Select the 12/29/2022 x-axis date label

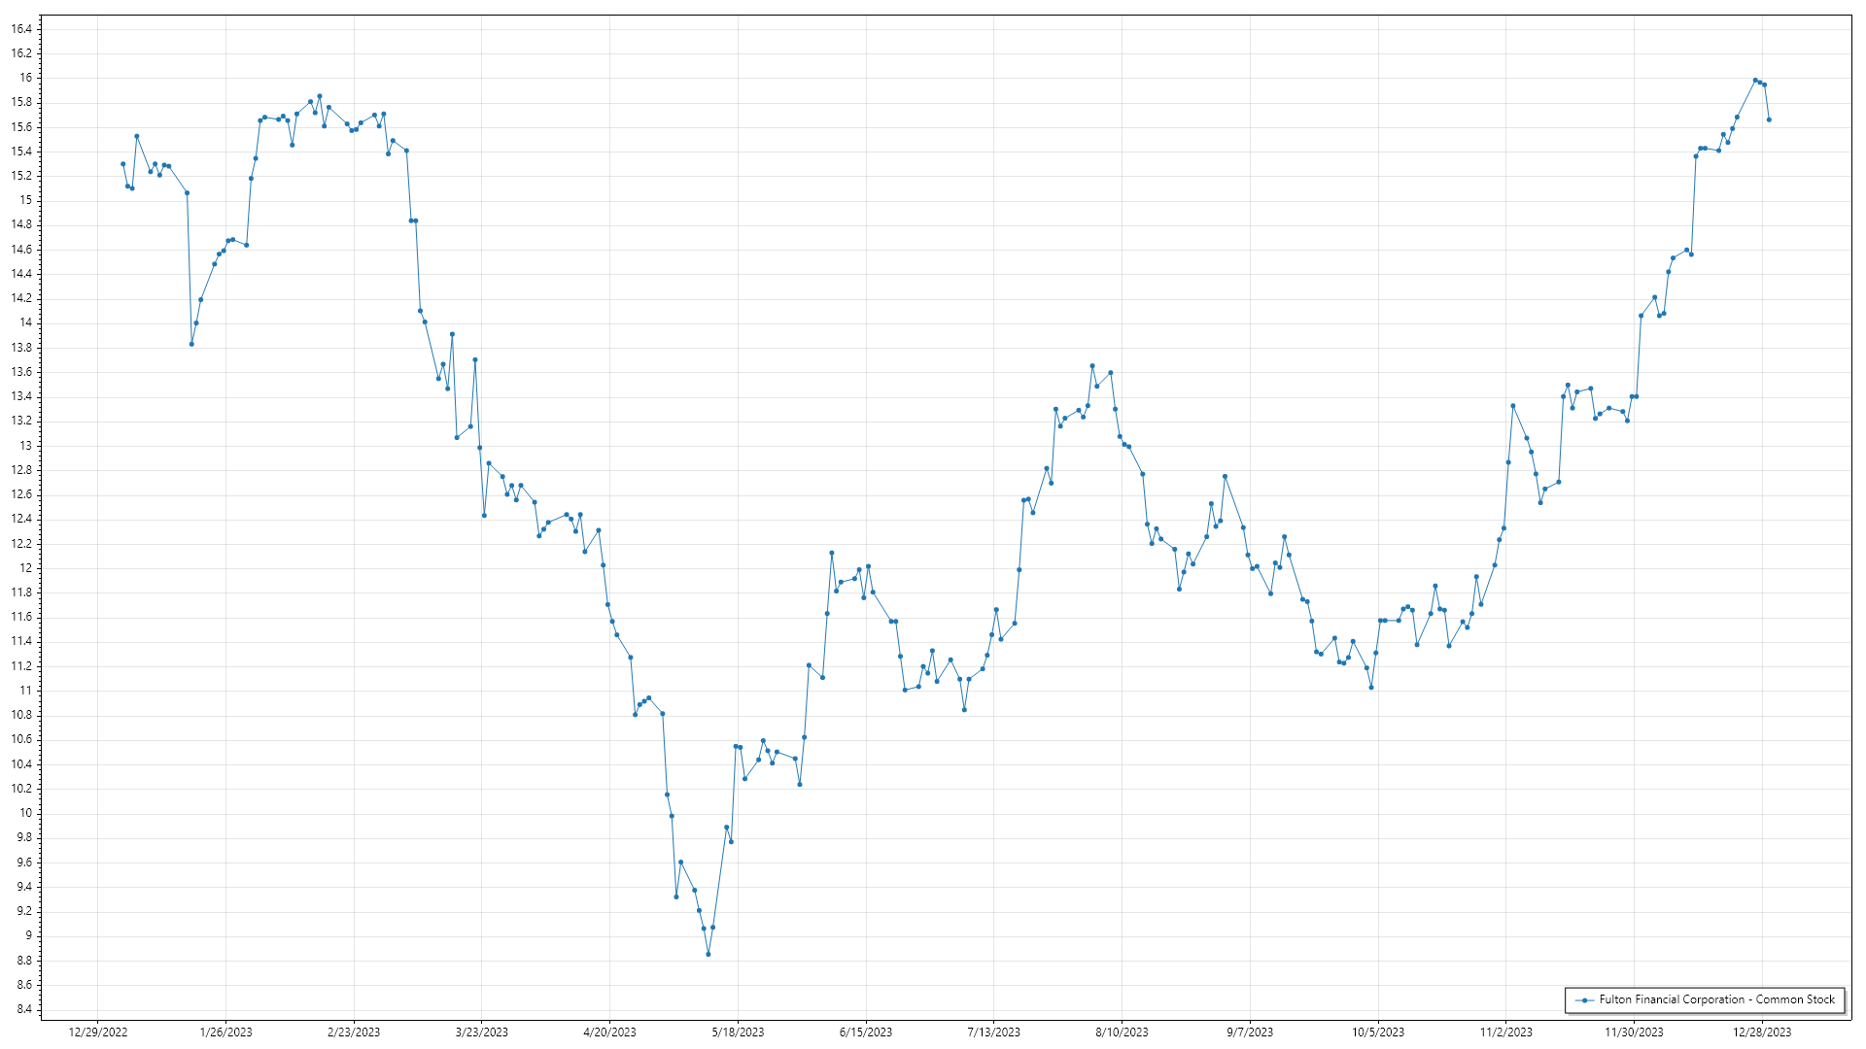click(x=98, y=1032)
